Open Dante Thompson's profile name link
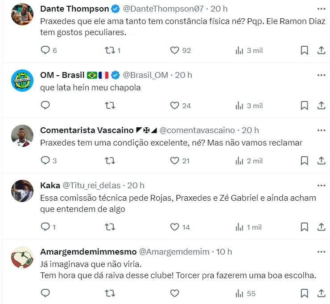Viewport: 330px width, 304px height. pyautogui.click(x=74, y=9)
